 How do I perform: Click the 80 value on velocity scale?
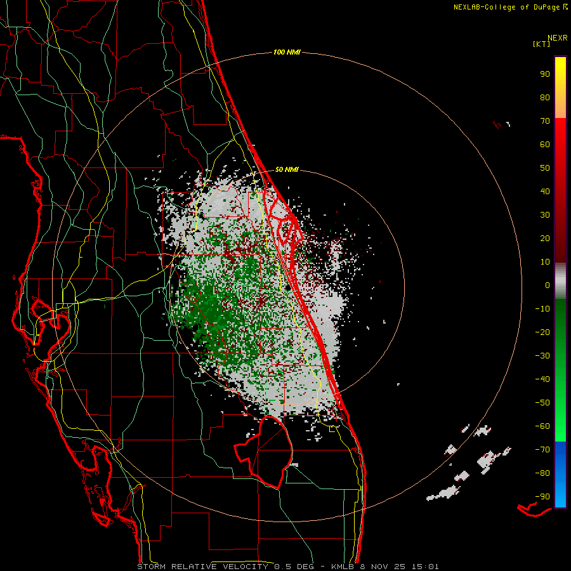coord(545,98)
